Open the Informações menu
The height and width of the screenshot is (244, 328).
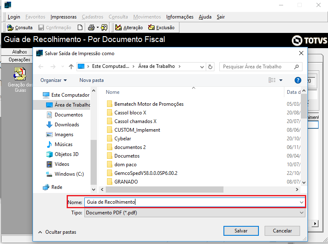click(x=180, y=17)
